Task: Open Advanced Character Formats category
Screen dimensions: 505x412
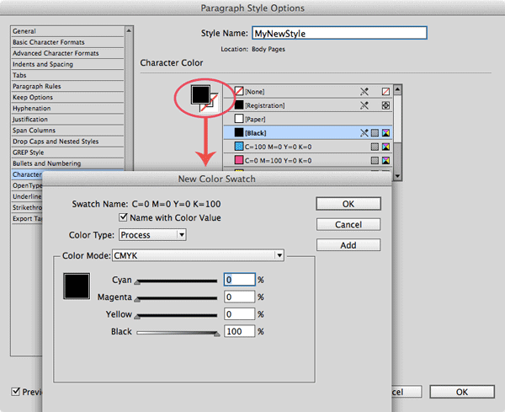Action: coord(67,53)
